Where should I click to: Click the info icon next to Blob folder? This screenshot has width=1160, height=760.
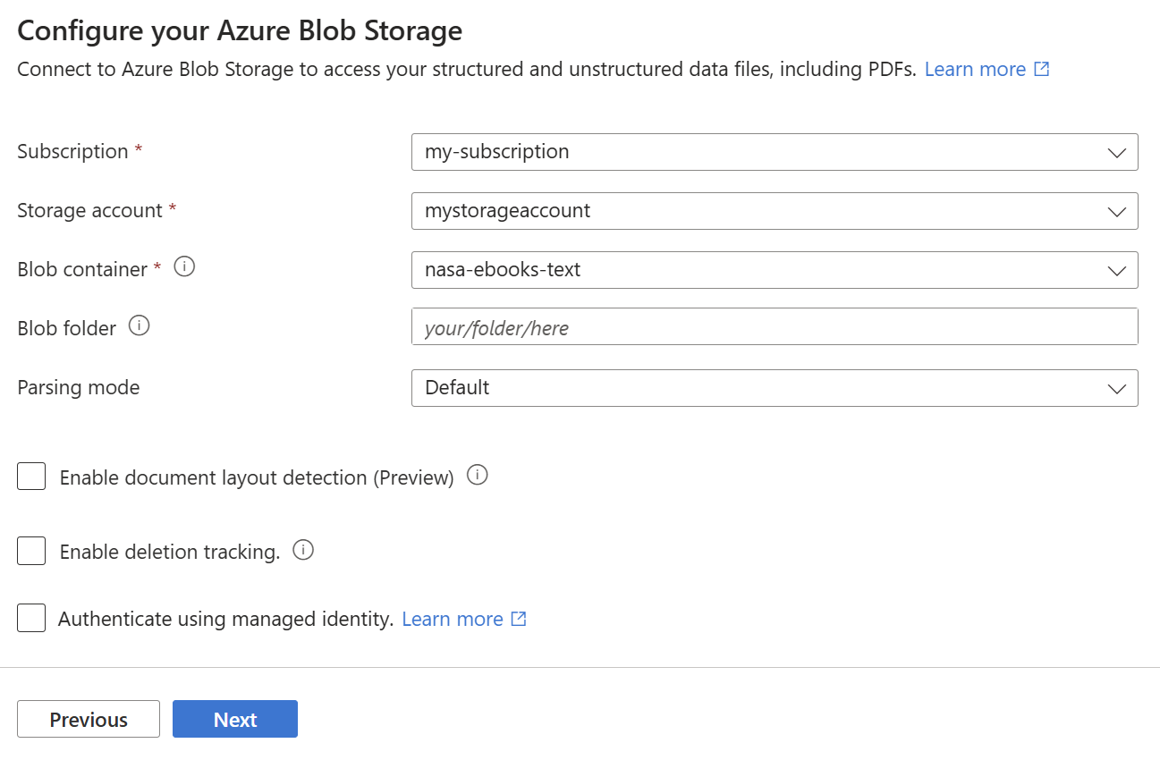(x=139, y=326)
